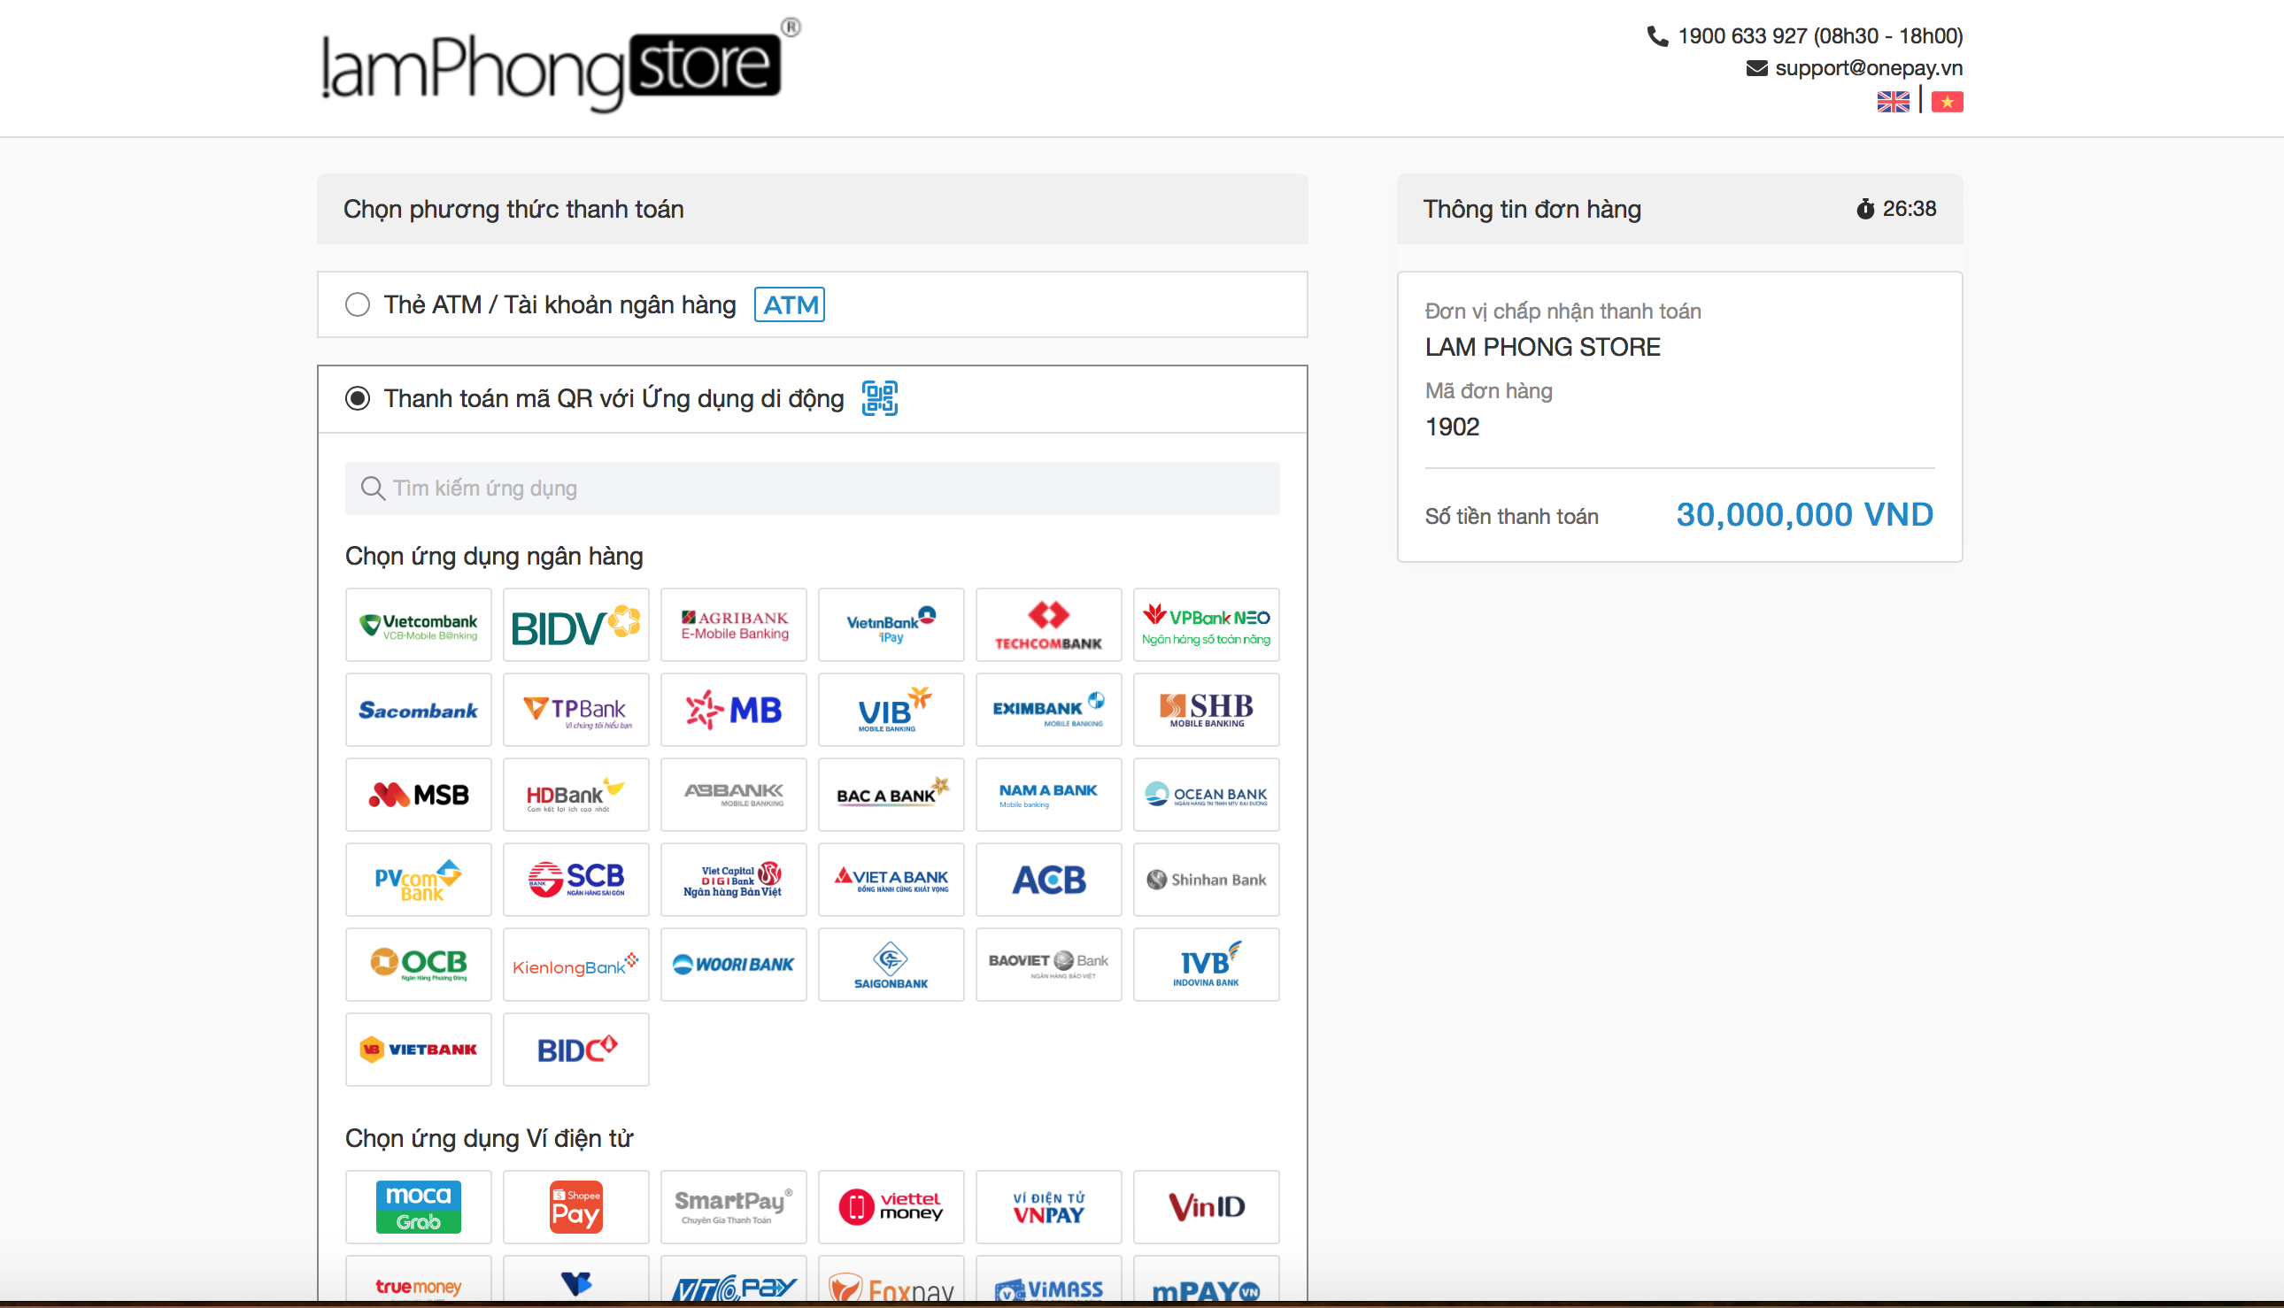Image resolution: width=2284 pixels, height=1308 pixels.
Task: Select the ATM card payment radio
Action: (x=358, y=304)
